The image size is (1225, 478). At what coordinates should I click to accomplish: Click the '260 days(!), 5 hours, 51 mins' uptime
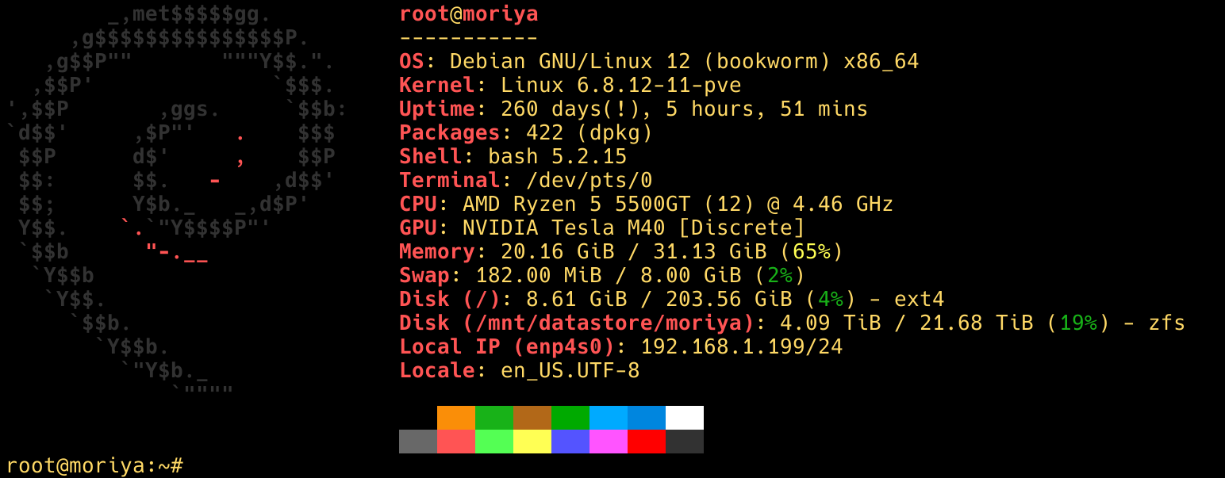click(x=685, y=109)
